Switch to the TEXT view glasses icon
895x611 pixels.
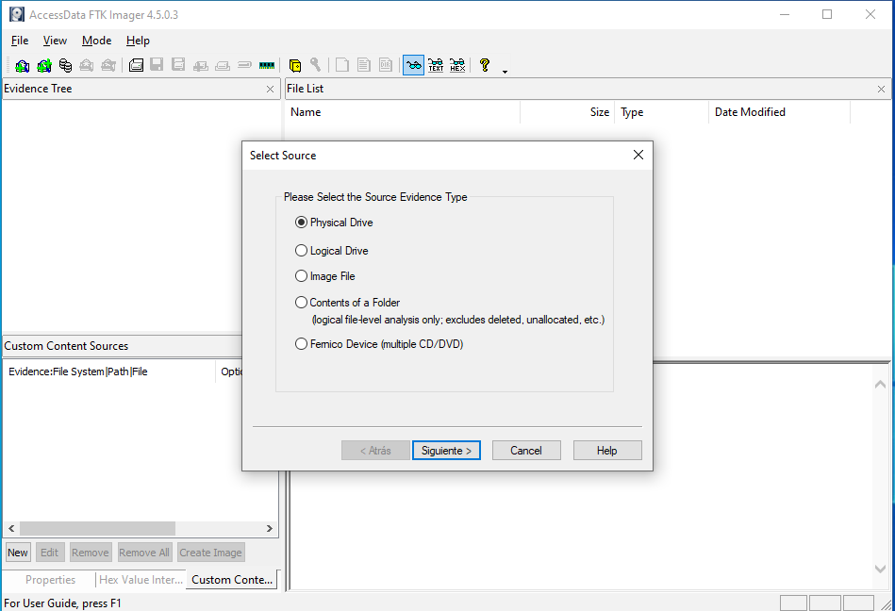(x=436, y=65)
